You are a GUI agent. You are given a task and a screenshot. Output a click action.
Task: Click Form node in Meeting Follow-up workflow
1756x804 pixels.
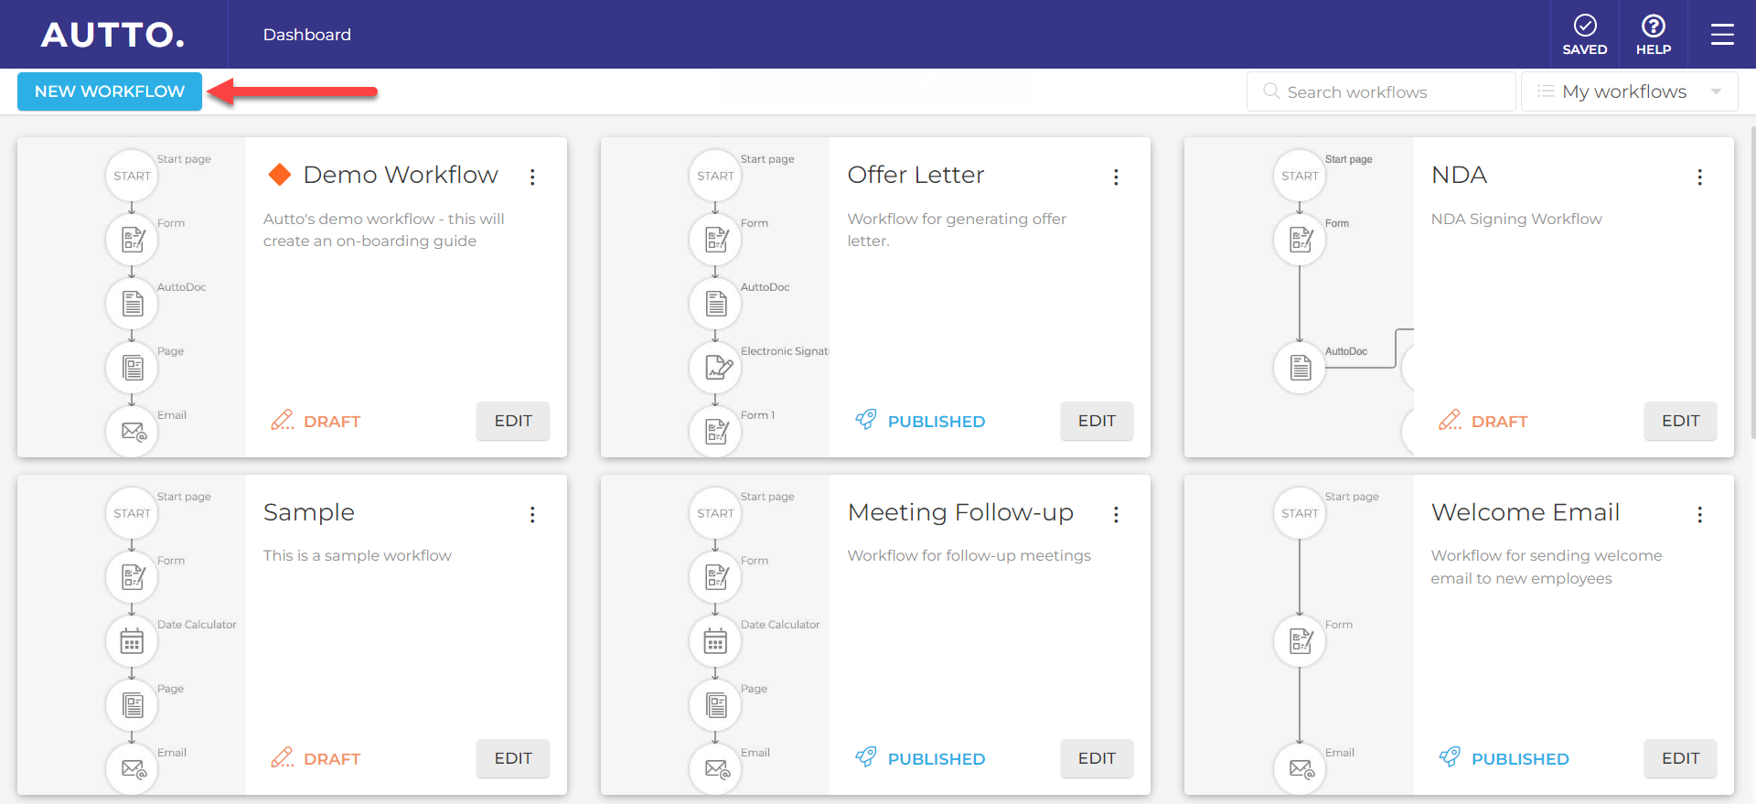coord(715,577)
